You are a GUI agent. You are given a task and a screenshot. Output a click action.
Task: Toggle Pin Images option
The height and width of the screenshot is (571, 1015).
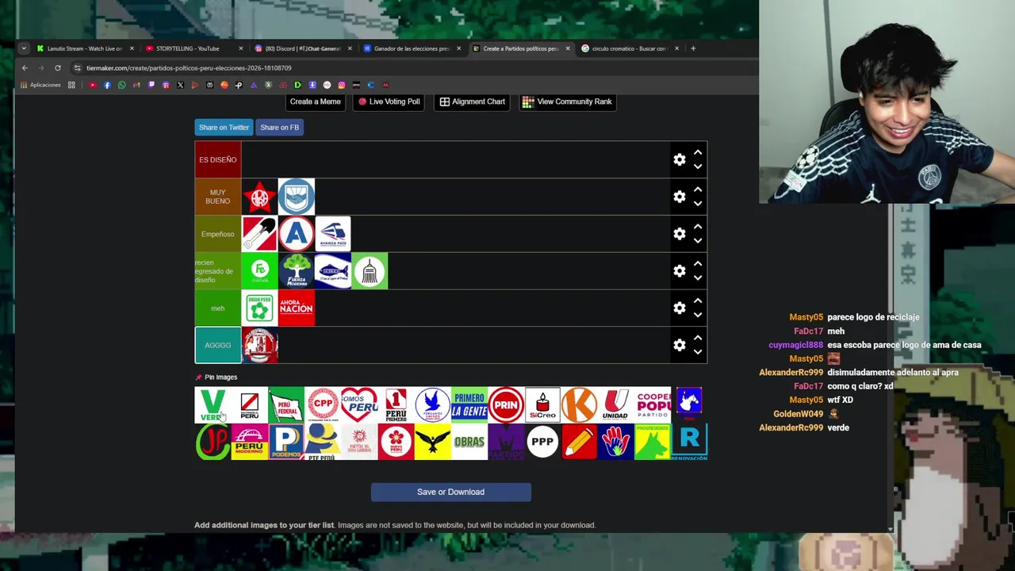pyautogui.click(x=216, y=377)
